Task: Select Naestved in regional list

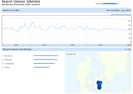Action: 8,60
